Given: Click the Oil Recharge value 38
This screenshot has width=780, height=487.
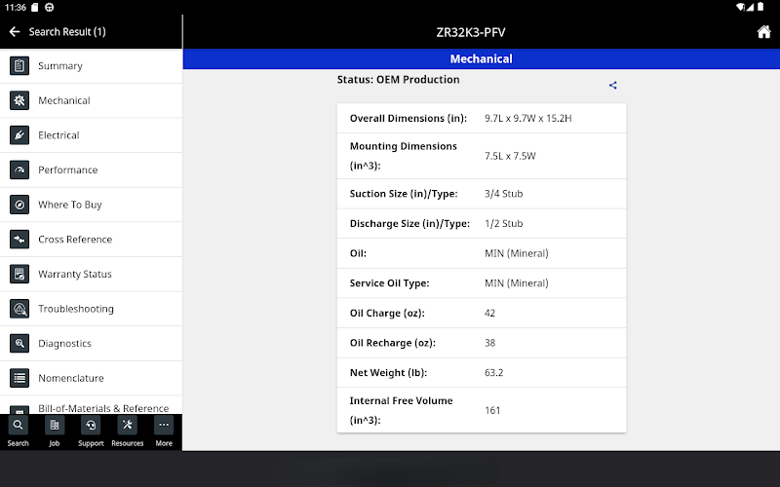Looking at the screenshot, I should coord(489,343).
